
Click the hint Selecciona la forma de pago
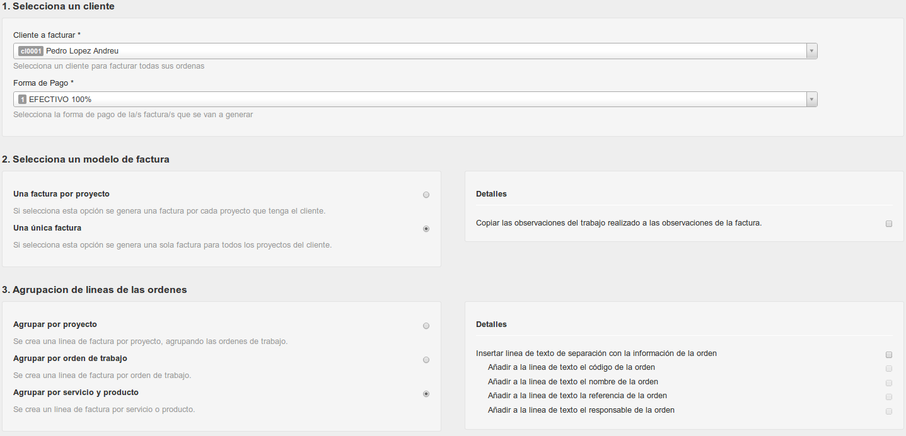tap(133, 115)
